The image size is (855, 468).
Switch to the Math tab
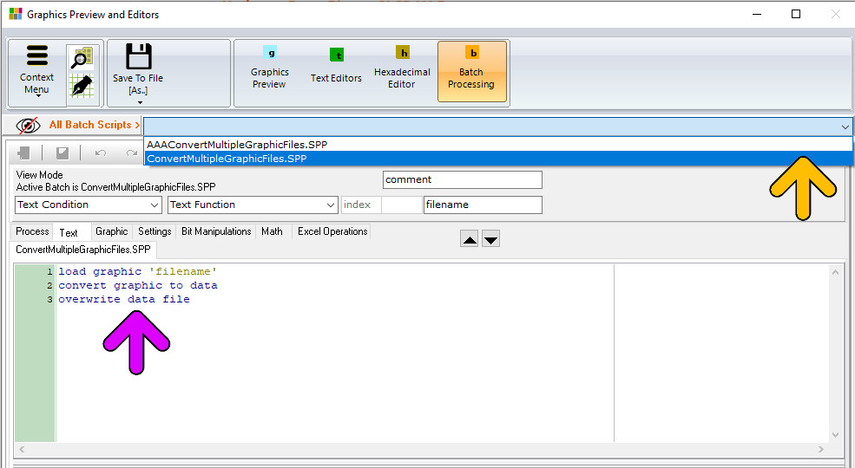[272, 231]
